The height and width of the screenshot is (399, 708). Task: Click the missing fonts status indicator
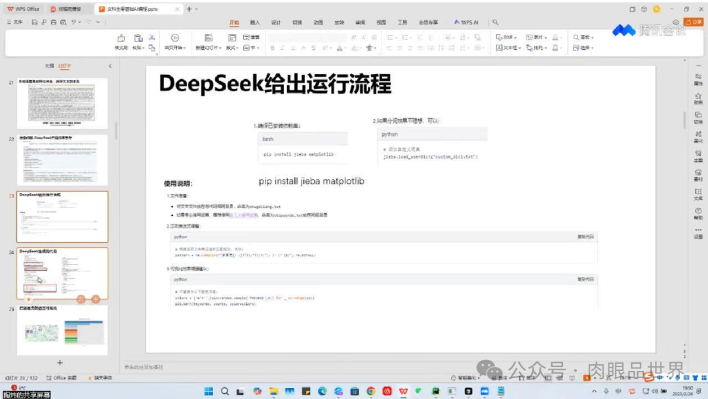100,378
